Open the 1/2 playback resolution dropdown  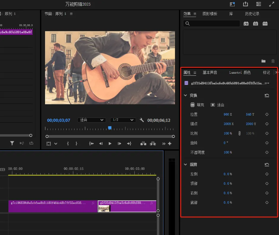(x=123, y=120)
